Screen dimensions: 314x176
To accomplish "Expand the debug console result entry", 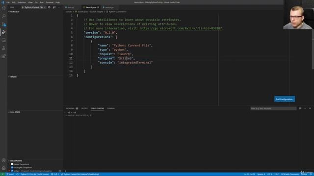I will [x=66, y=115].
